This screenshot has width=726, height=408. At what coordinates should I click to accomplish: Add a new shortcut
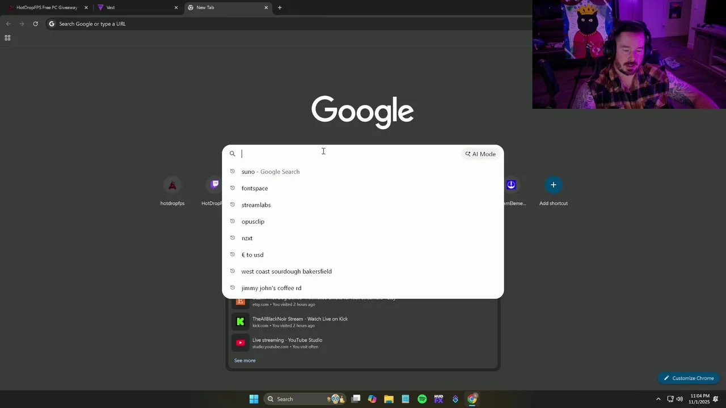tap(554, 192)
